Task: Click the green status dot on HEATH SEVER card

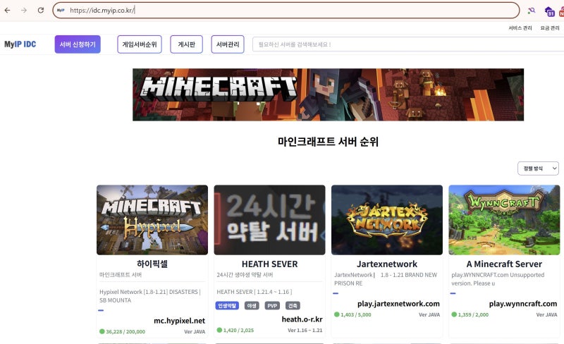Action: click(219, 330)
